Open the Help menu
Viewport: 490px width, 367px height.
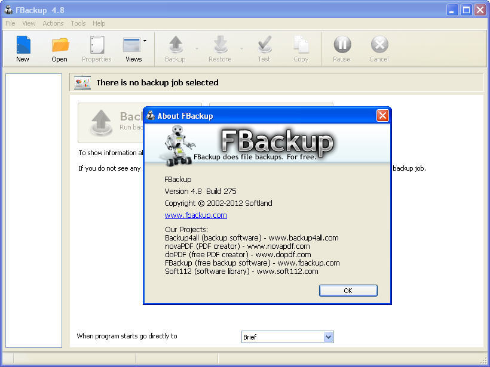click(x=99, y=23)
